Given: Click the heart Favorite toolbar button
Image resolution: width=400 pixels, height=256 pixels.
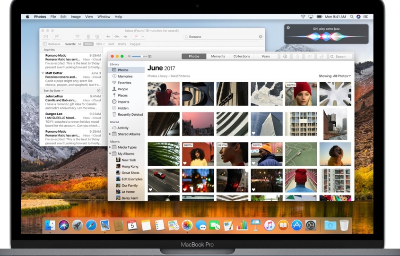Looking at the screenshot, I should point(310,56).
